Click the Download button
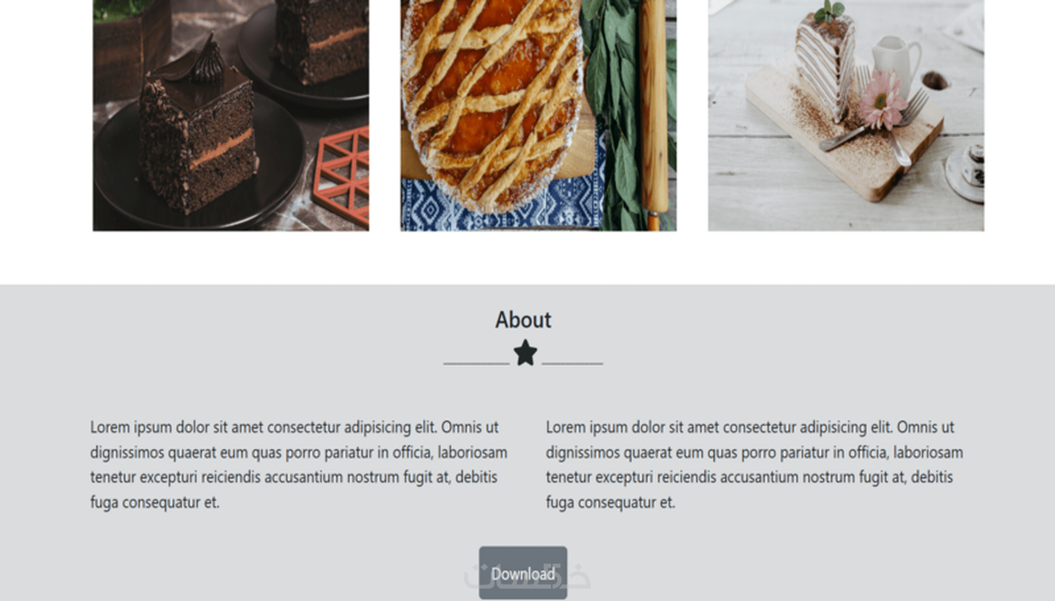This screenshot has width=1055, height=601. (523, 572)
